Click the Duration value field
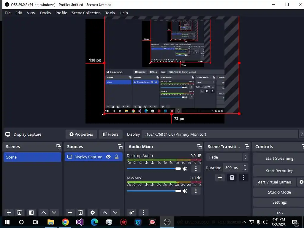304x228 pixels. click(x=232, y=168)
